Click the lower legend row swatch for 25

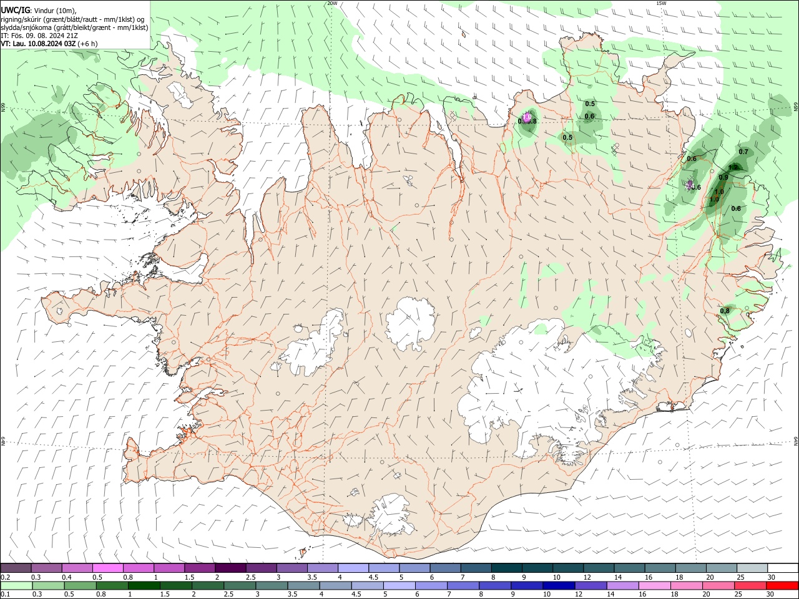point(751,585)
